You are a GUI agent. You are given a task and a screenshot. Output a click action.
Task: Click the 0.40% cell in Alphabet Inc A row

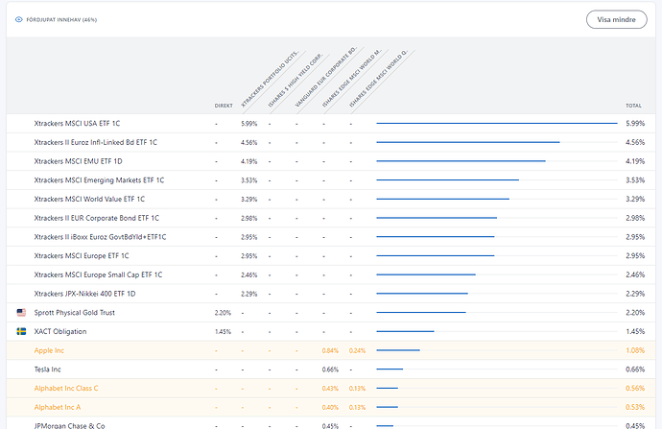(330, 408)
